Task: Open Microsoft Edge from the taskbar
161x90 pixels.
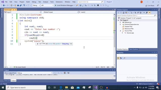Action: pyautogui.click(x=61, y=87)
